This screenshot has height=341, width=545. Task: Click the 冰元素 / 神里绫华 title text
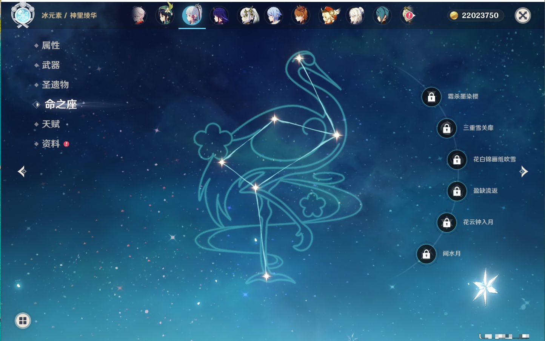click(x=69, y=15)
